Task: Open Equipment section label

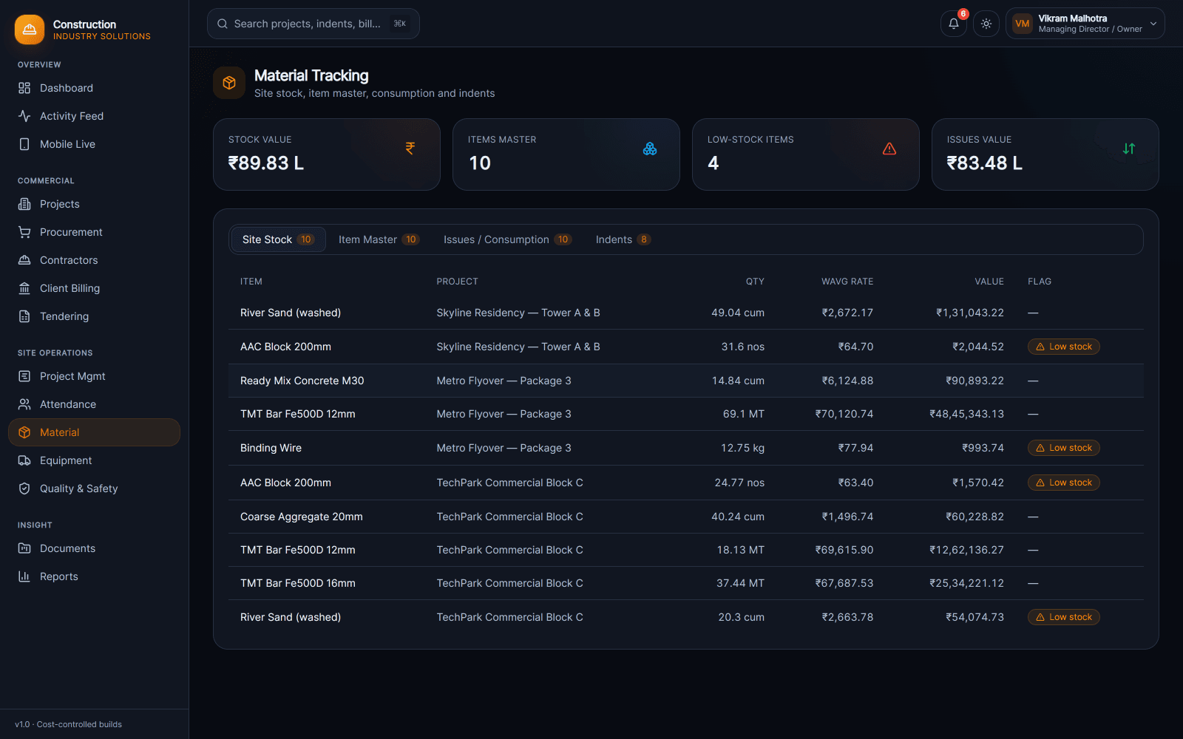Action: point(66,460)
